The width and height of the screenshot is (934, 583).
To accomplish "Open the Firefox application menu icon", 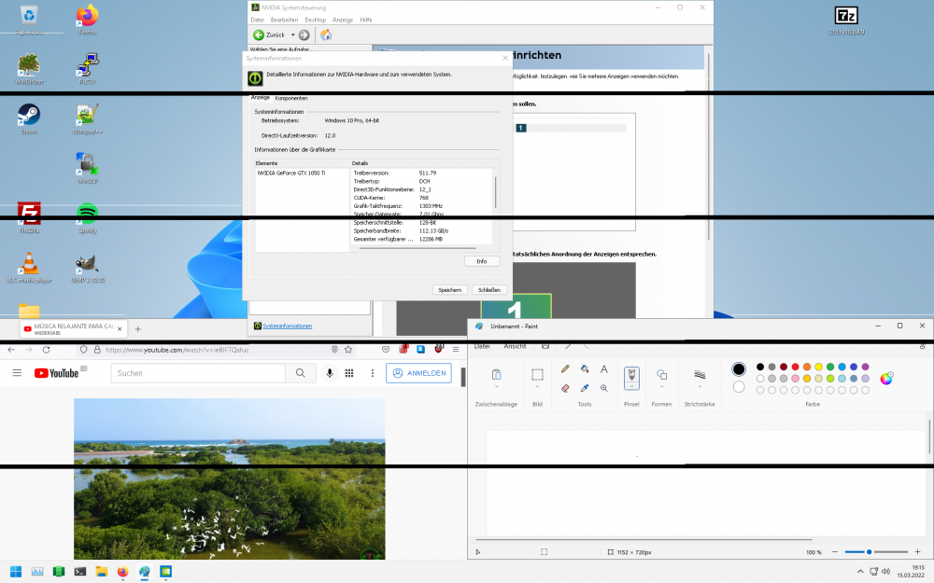I will (456, 350).
